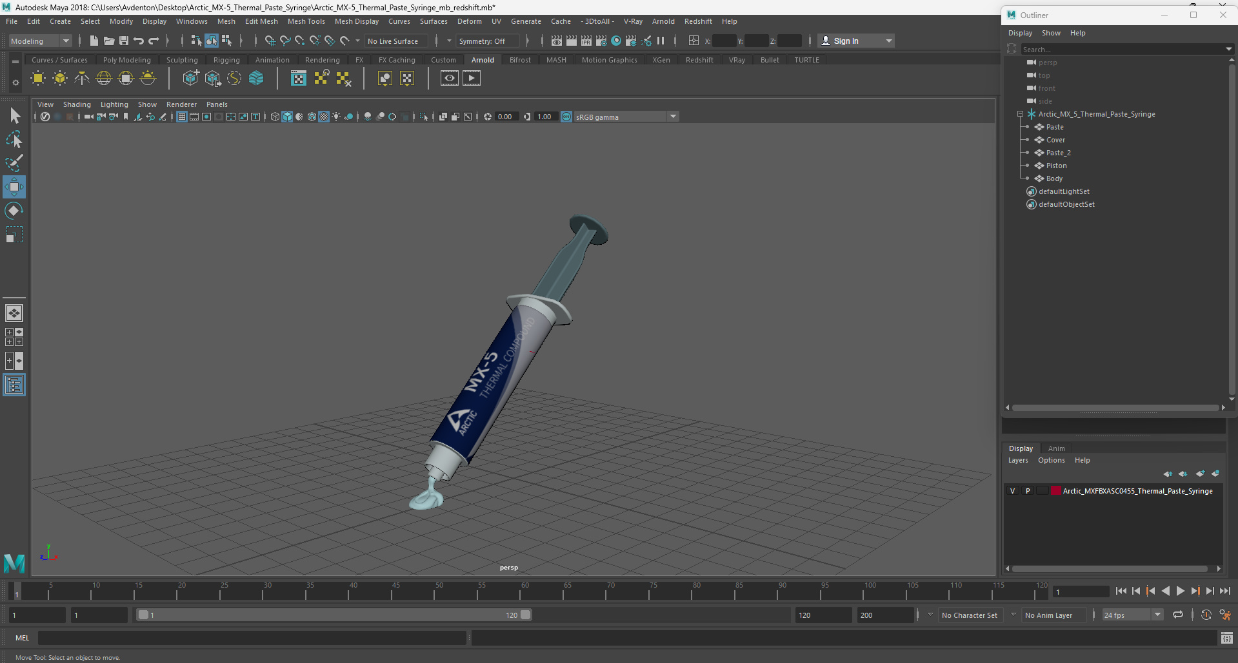
Task: Open the Modeling menu set dropdown
Action: pos(40,41)
